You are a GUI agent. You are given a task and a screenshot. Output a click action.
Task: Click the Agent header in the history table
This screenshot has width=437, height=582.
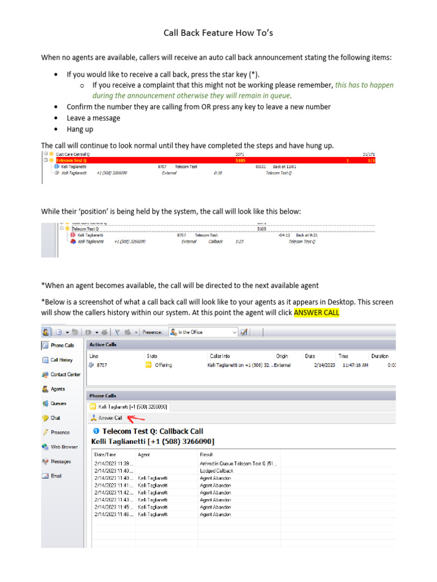[144, 454]
